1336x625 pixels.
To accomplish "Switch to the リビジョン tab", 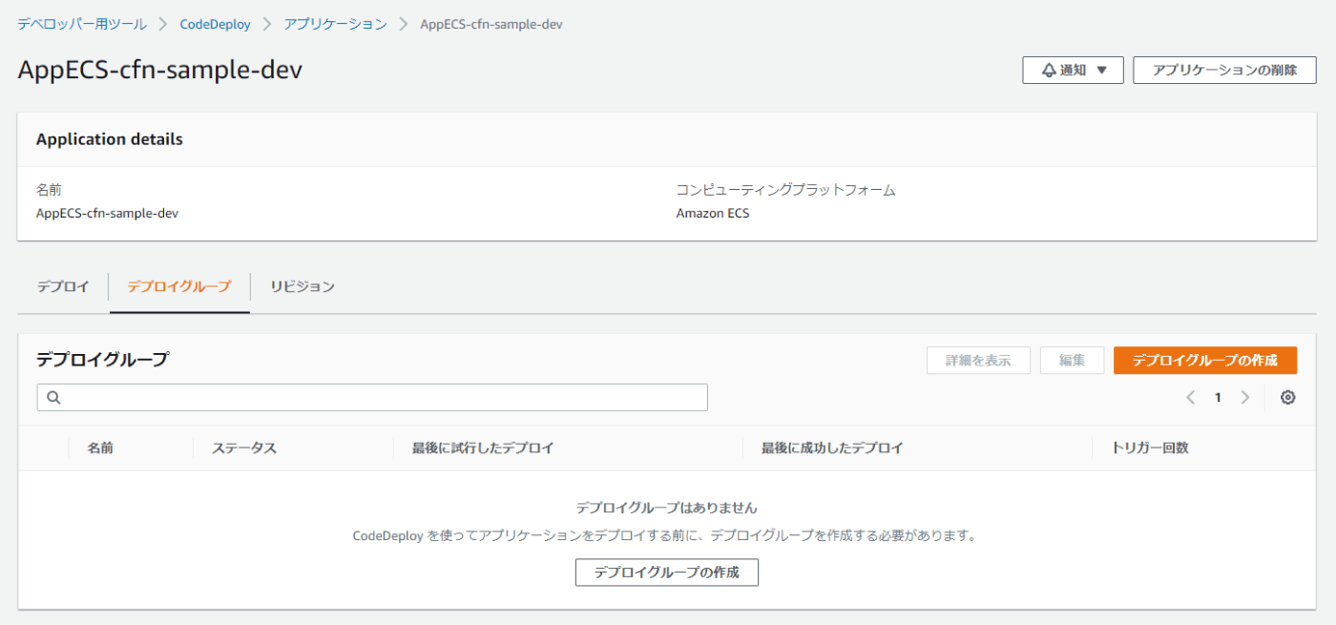I will 301,286.
